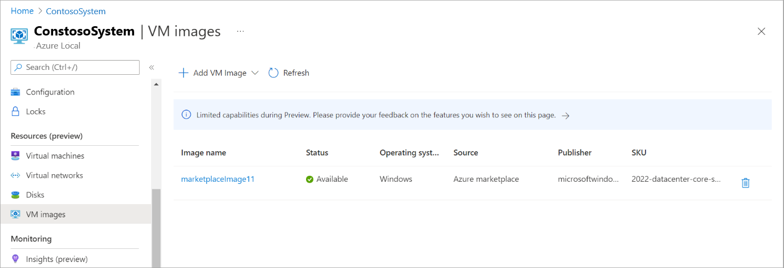Click the Virtual networks sidebar icon

pyautogui.click(x=15, y=176)
